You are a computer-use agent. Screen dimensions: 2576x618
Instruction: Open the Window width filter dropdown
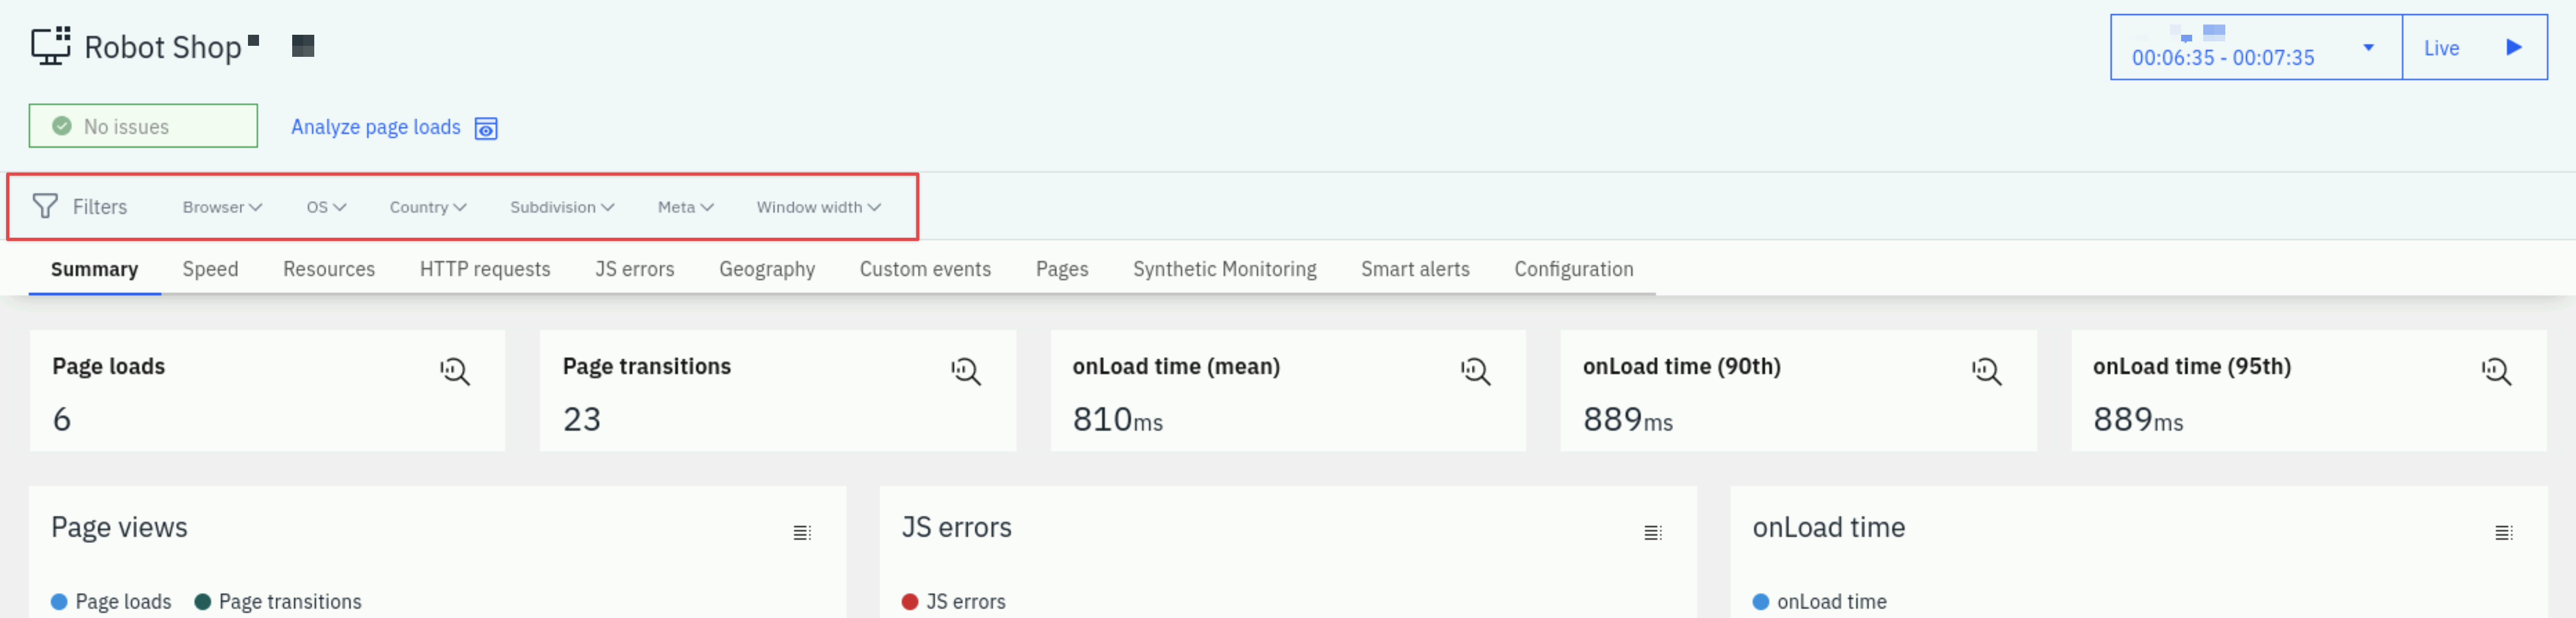click(818, 207)
